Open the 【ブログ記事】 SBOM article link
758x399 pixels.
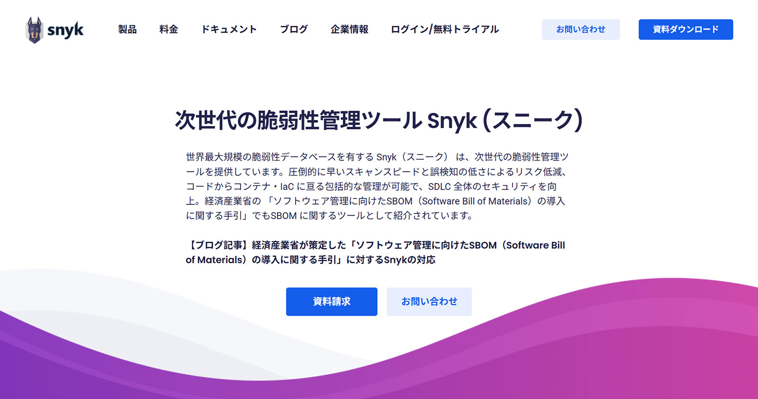click(375, 253)
